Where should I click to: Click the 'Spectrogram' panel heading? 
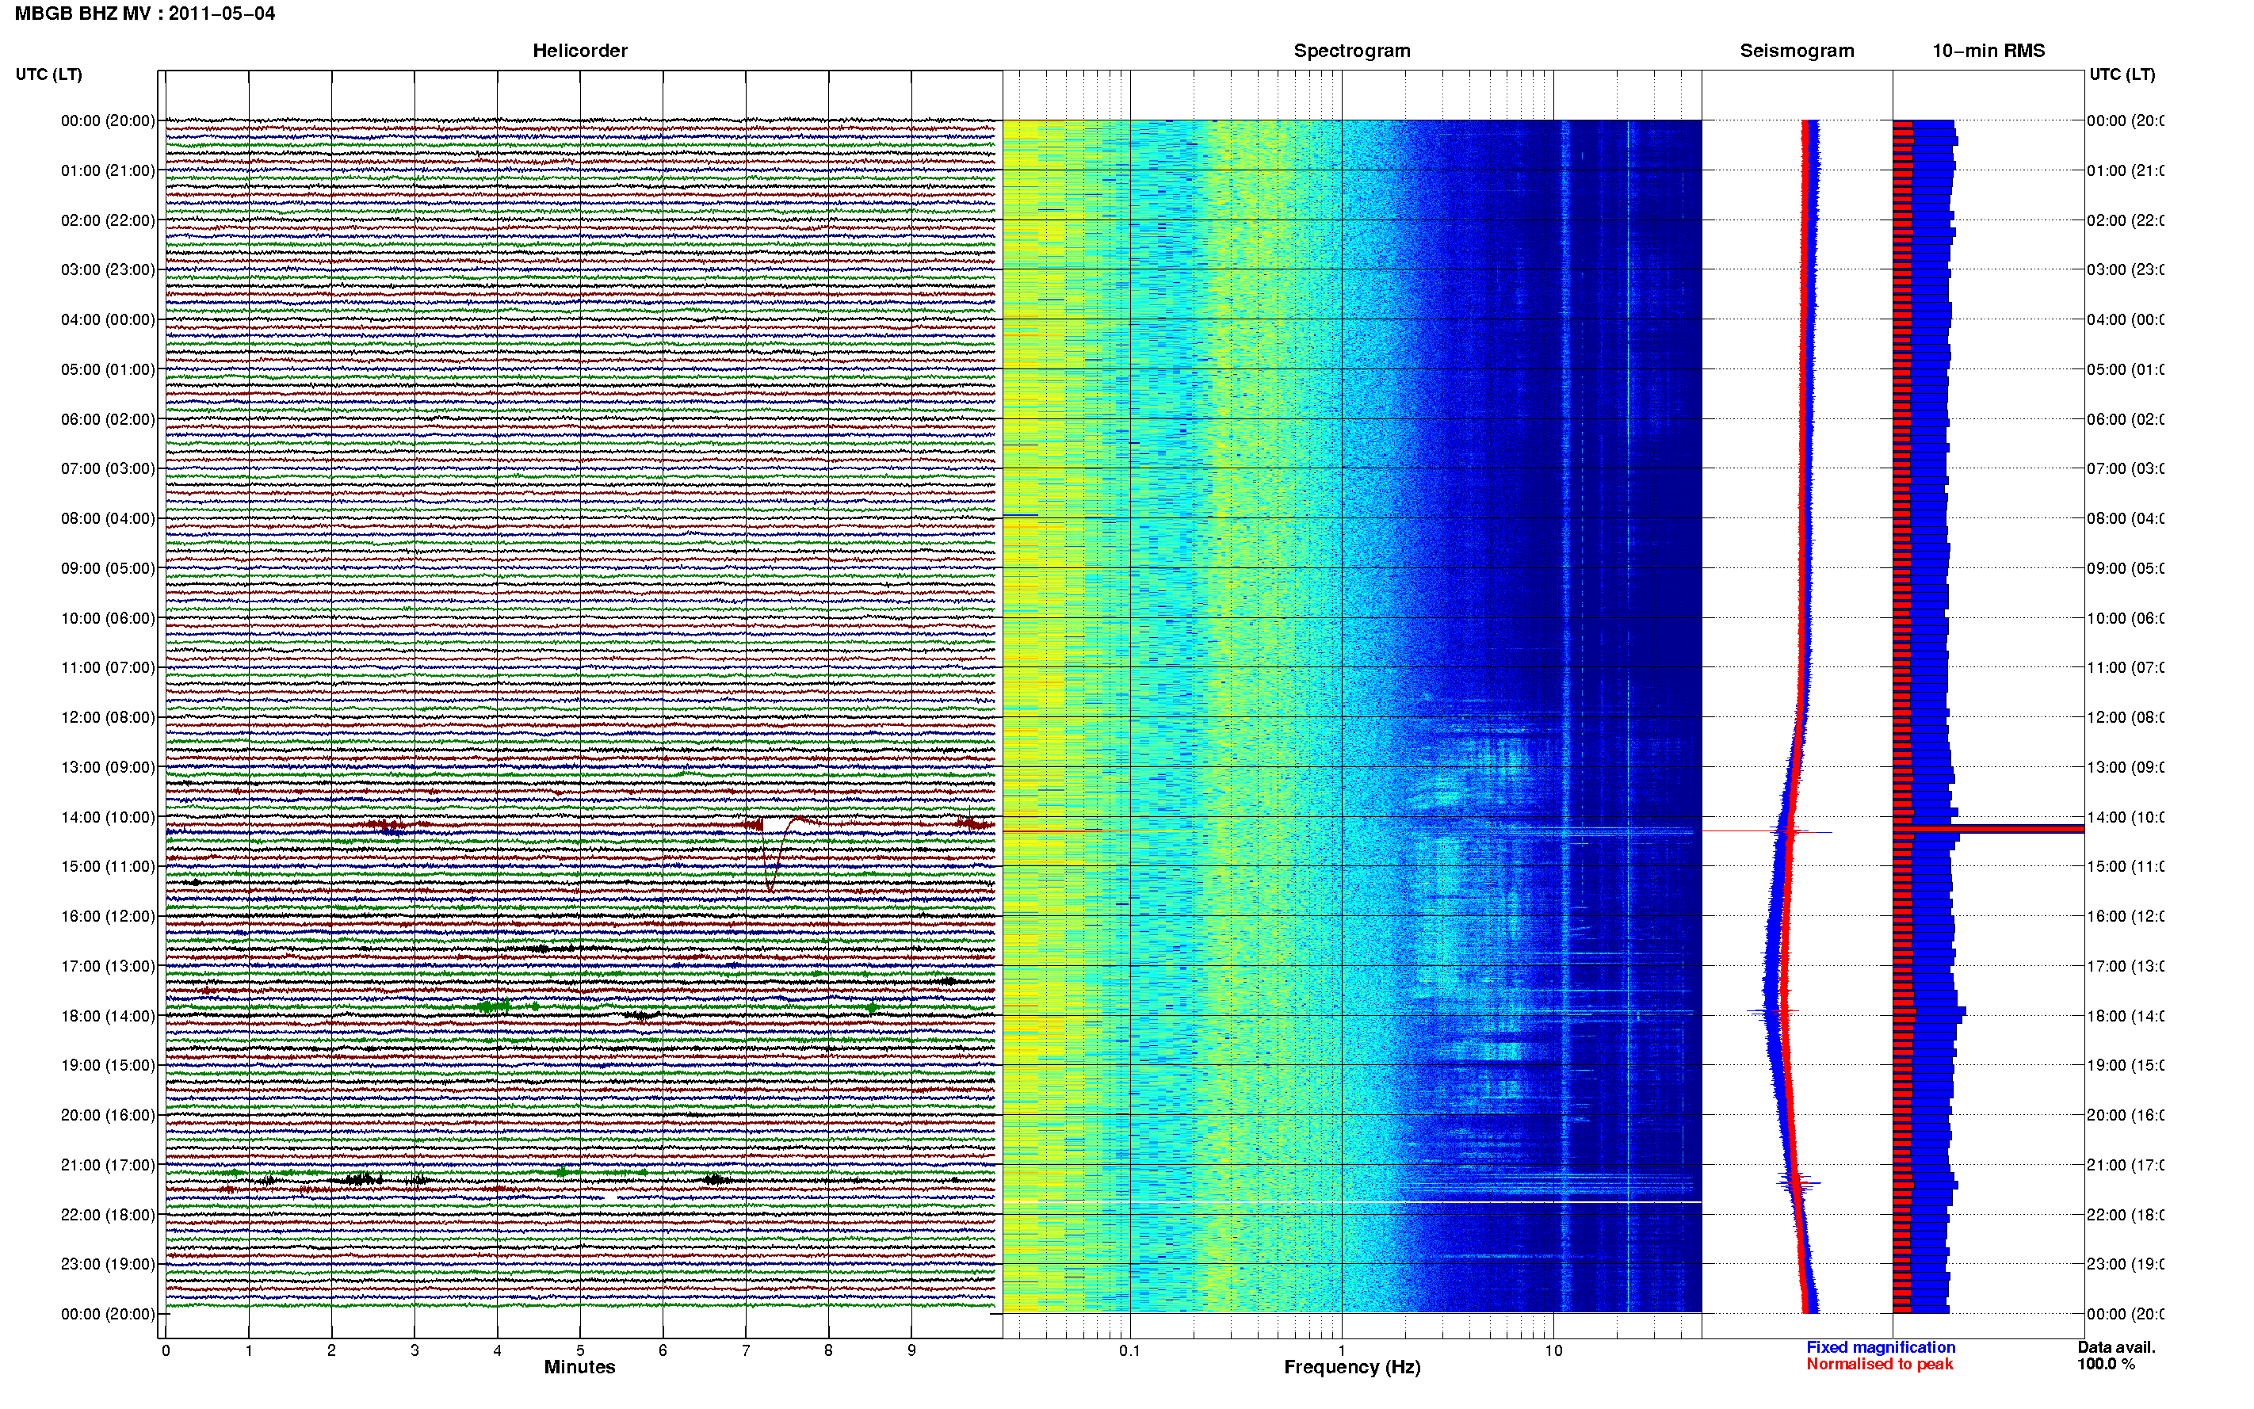pos(1352,52)
